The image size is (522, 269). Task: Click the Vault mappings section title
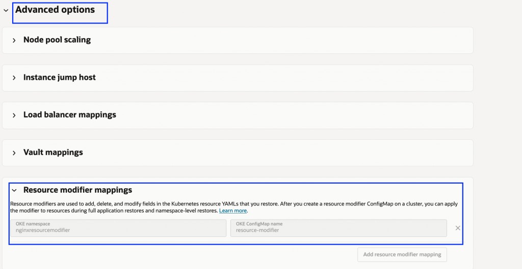coord(53,152)
